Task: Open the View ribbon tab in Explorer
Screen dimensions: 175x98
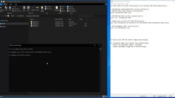Action: point(16,4)
